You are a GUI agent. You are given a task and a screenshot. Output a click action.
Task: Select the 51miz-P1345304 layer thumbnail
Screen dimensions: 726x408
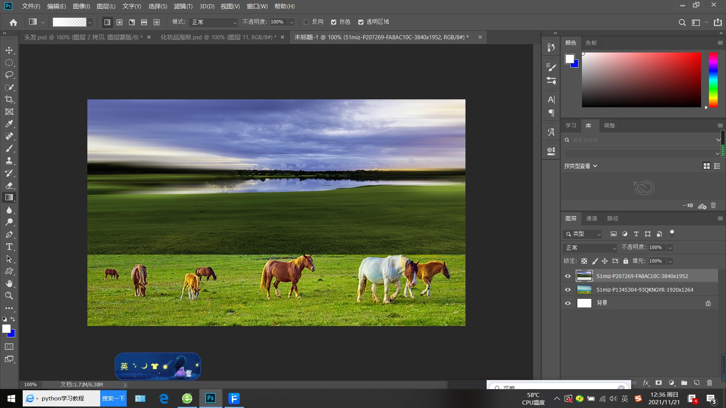[584, 290]
